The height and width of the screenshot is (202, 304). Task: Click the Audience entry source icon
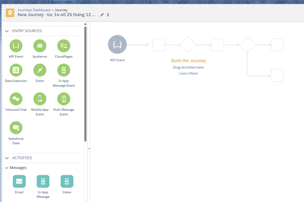pos(40,45)
